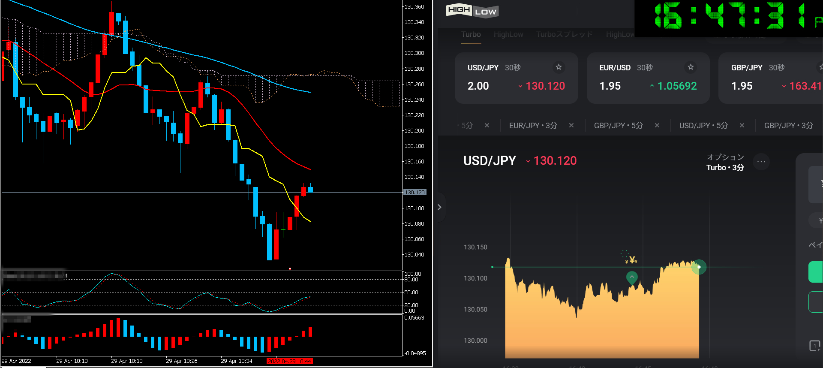Favorite the EUR/USD 30秒 card star
The height and width of the screenshot is (368, 823).
(691, 67)
